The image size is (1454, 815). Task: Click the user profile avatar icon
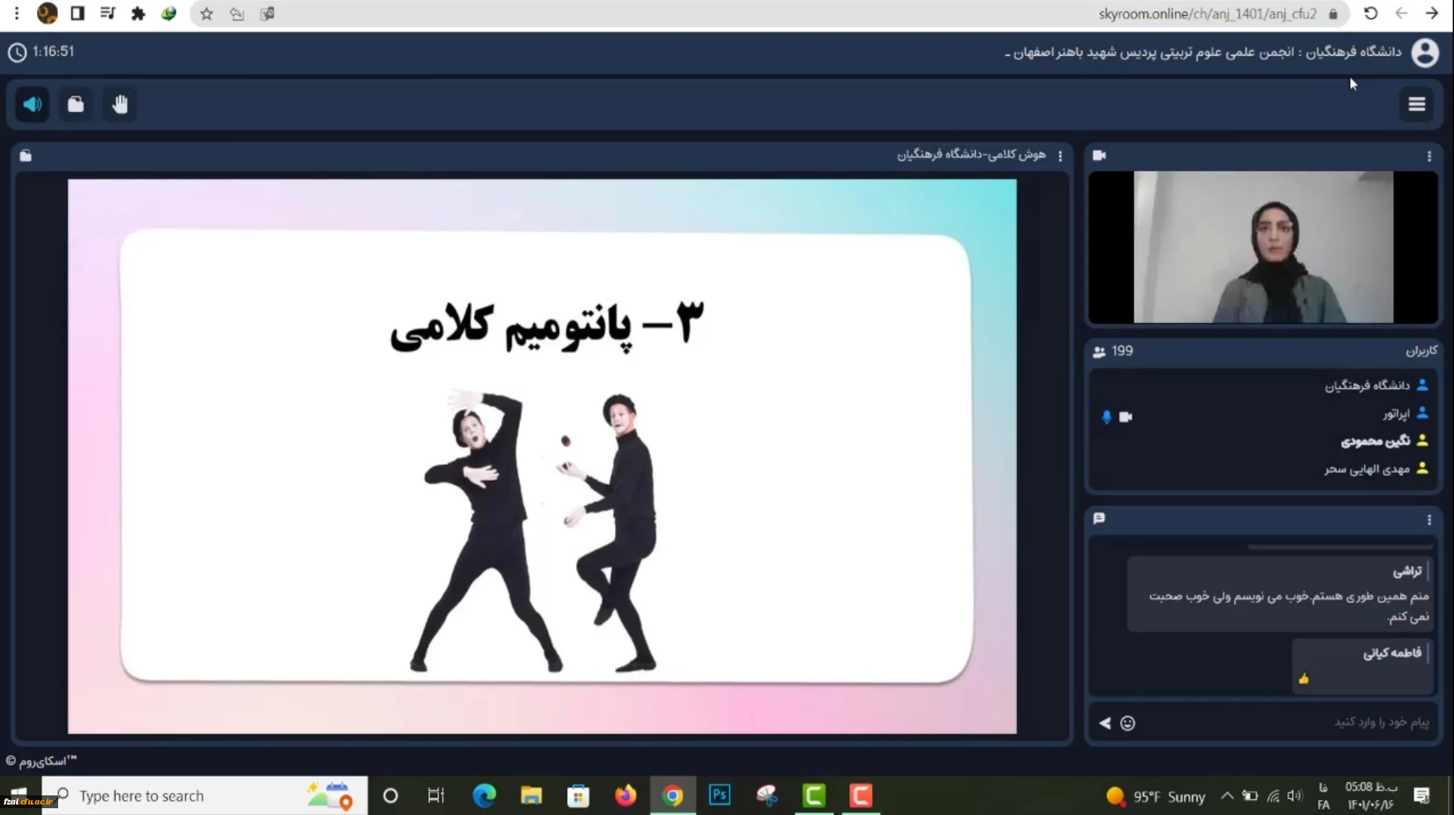[1425, 53]
